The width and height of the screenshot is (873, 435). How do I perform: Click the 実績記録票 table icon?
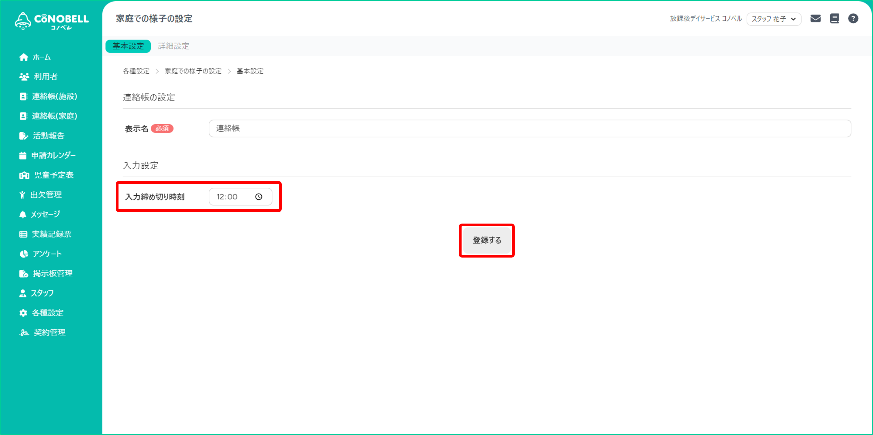[x=23, y=234]
